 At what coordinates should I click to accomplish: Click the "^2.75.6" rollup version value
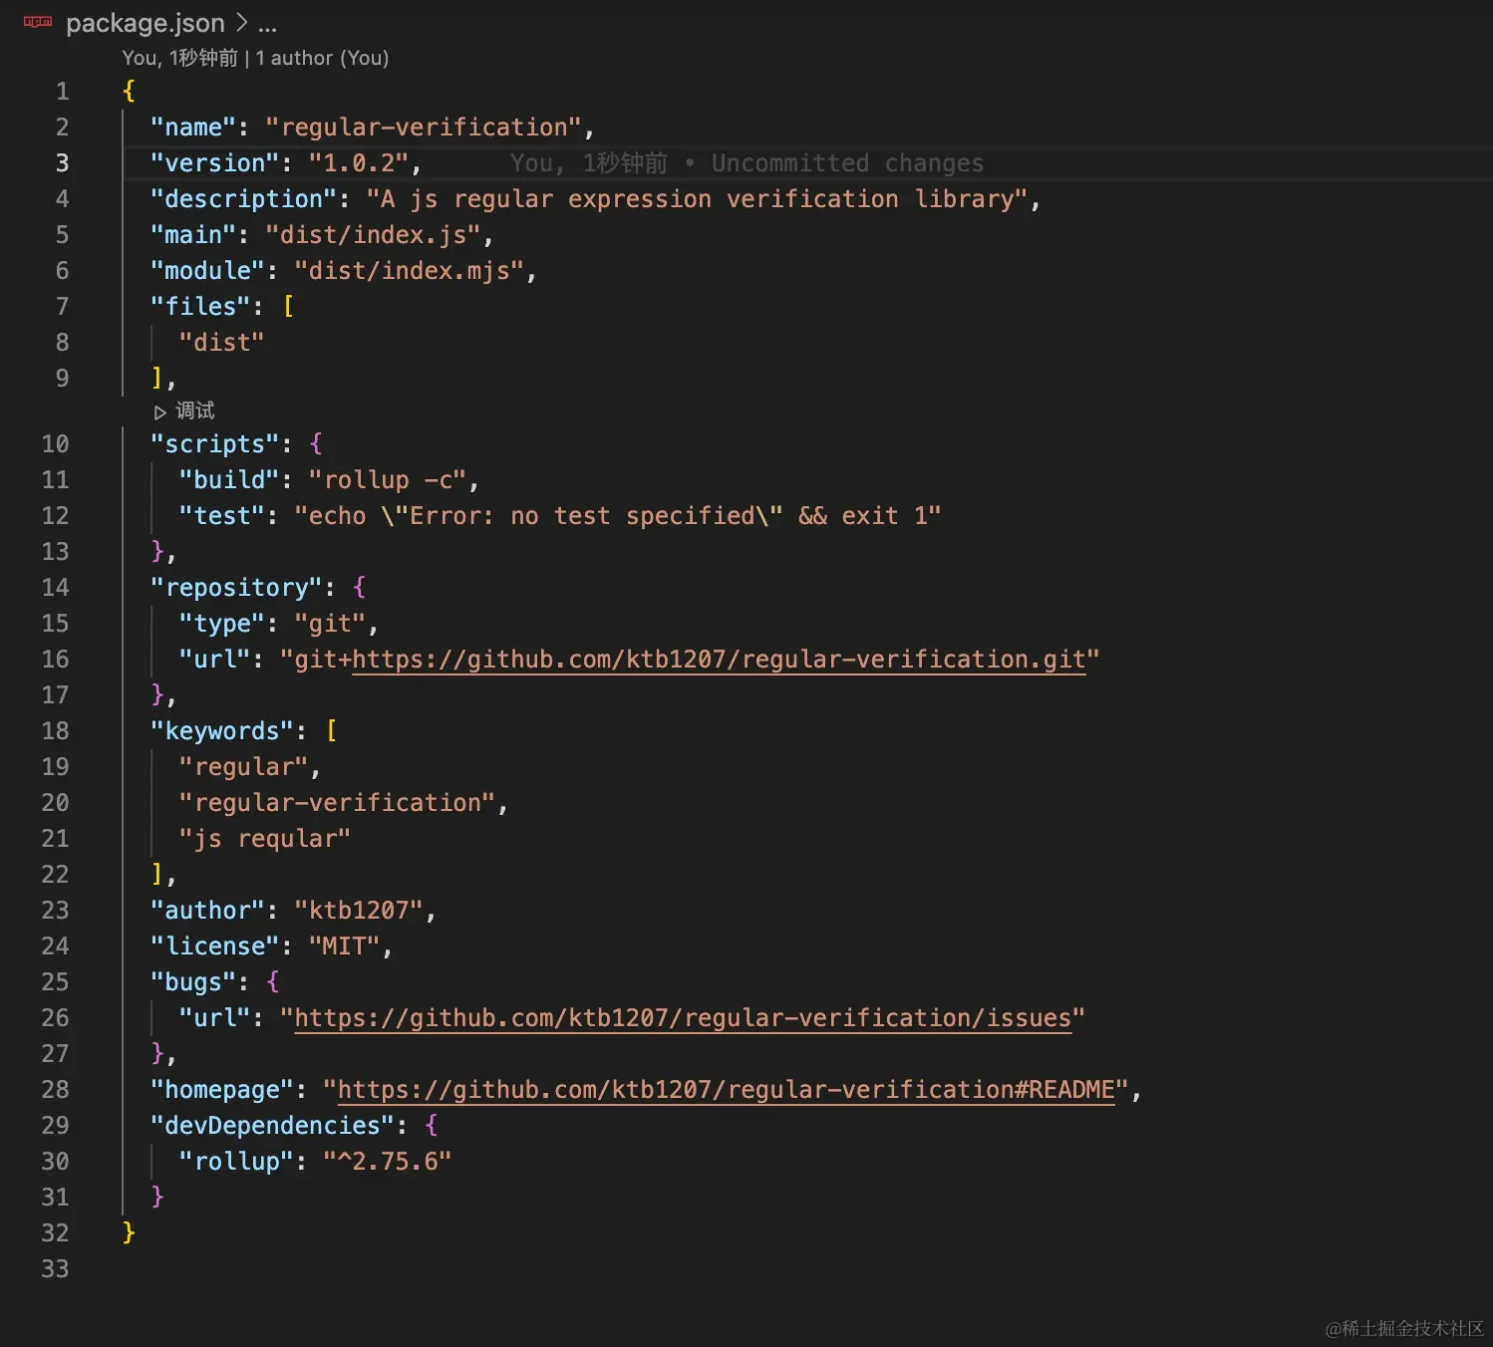388,1162
